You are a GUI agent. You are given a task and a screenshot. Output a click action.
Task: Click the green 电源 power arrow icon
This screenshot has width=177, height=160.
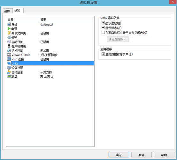[x=9, y=29]
